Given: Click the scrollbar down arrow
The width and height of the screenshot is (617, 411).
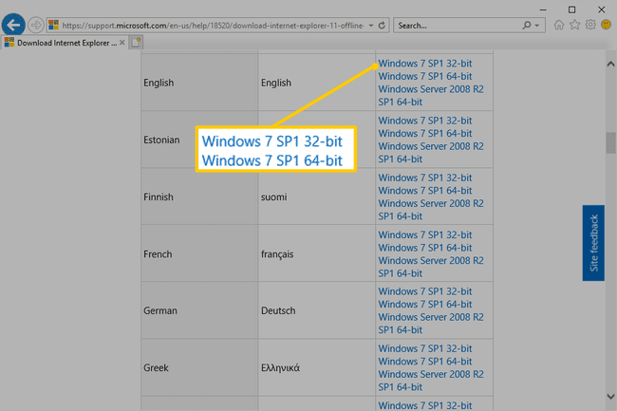Looking at the screenshot, I should coord(610,397).
